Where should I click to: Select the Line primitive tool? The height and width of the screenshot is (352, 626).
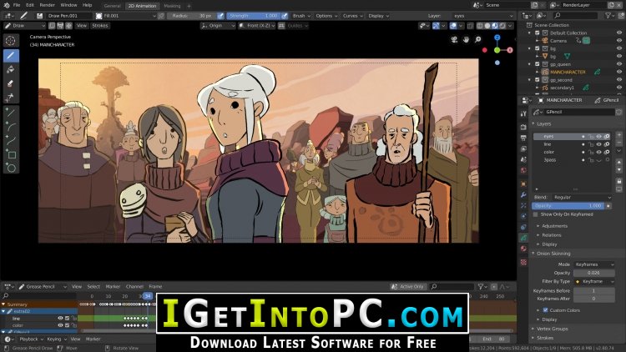pyautogui.click(x=11, y=113)
